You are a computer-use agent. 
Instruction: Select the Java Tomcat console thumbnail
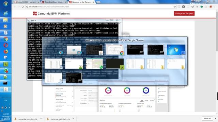pos(94,49)
